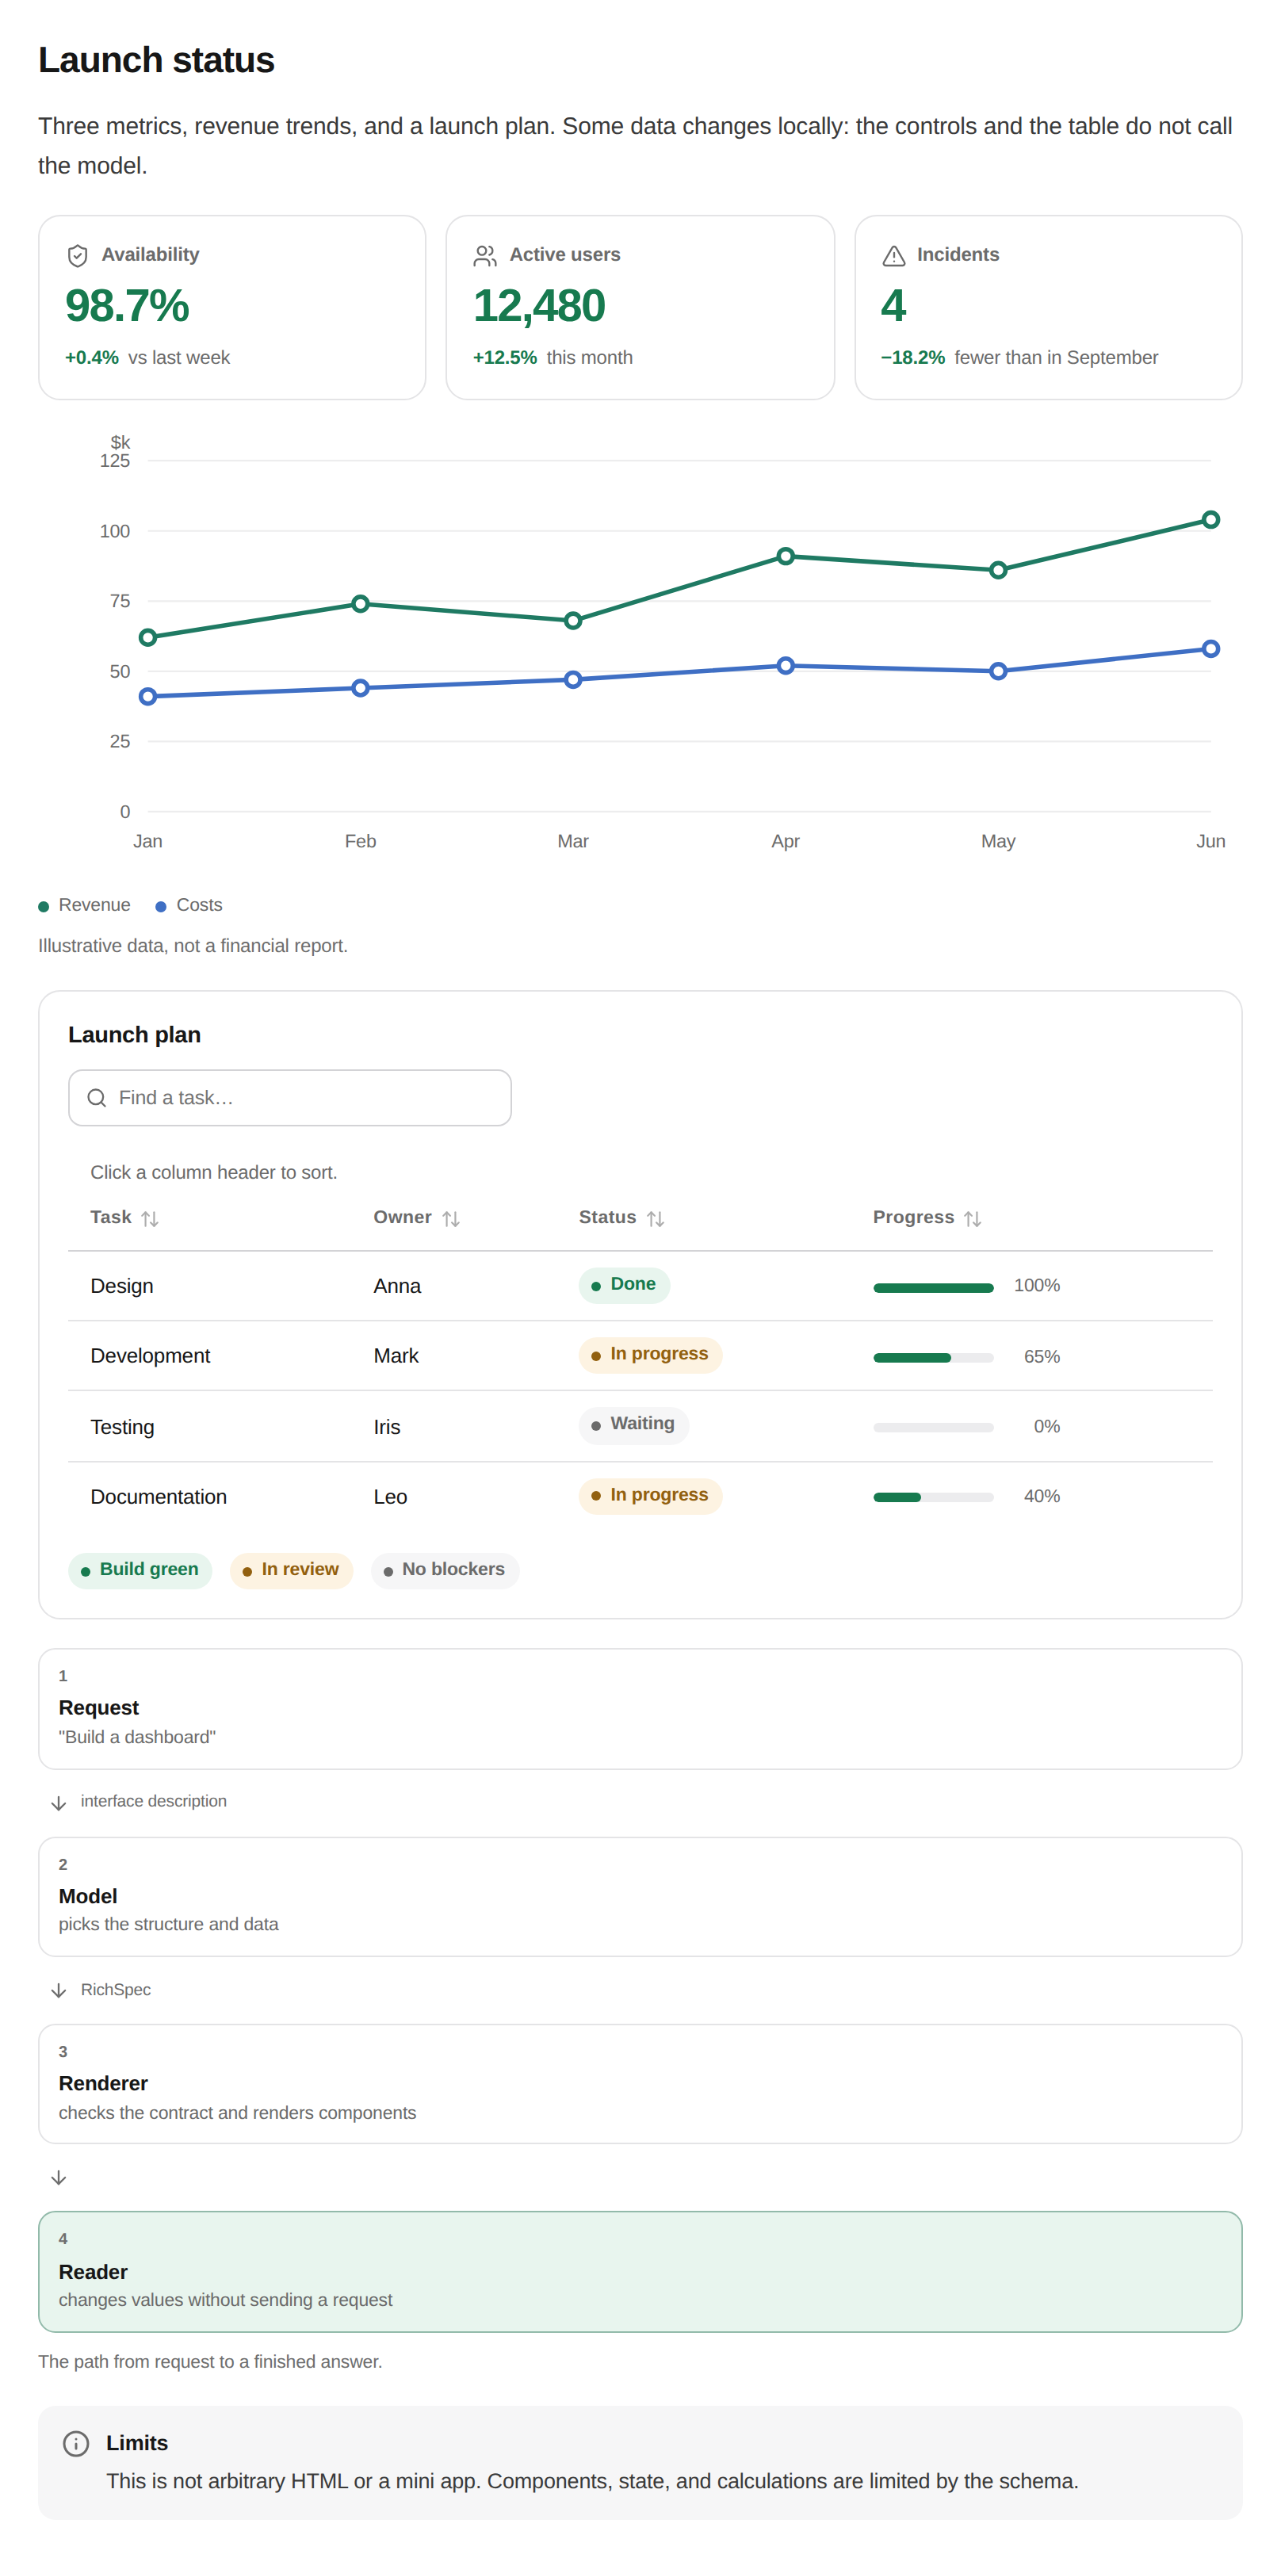The height and width of the screenshot is (2558, 1281).
Task: Select the highlighted Reader step card
Action: (640, 2271)
